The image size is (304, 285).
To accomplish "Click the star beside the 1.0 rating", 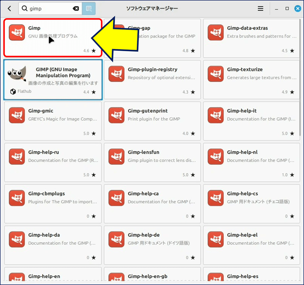I will tap(292, 175).
